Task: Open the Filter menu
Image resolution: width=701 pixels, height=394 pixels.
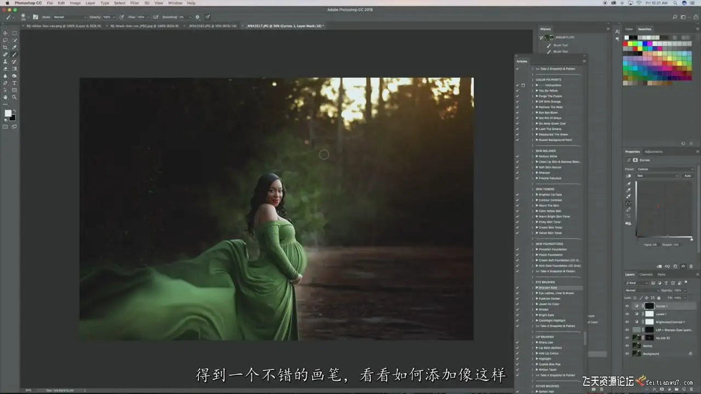Action: 134,3
